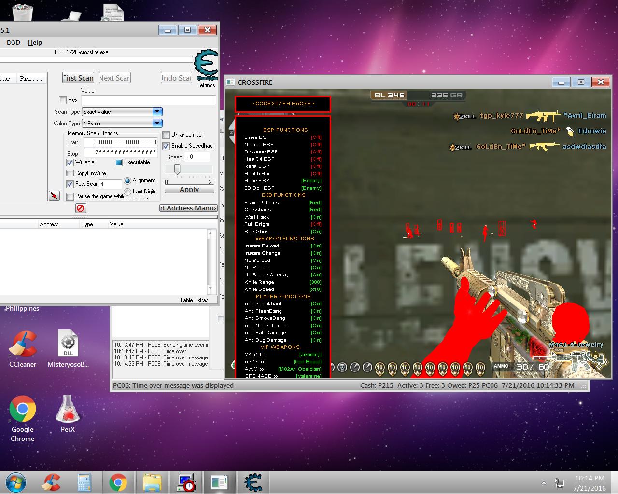Click the Wall Hack menu entry

283,217
